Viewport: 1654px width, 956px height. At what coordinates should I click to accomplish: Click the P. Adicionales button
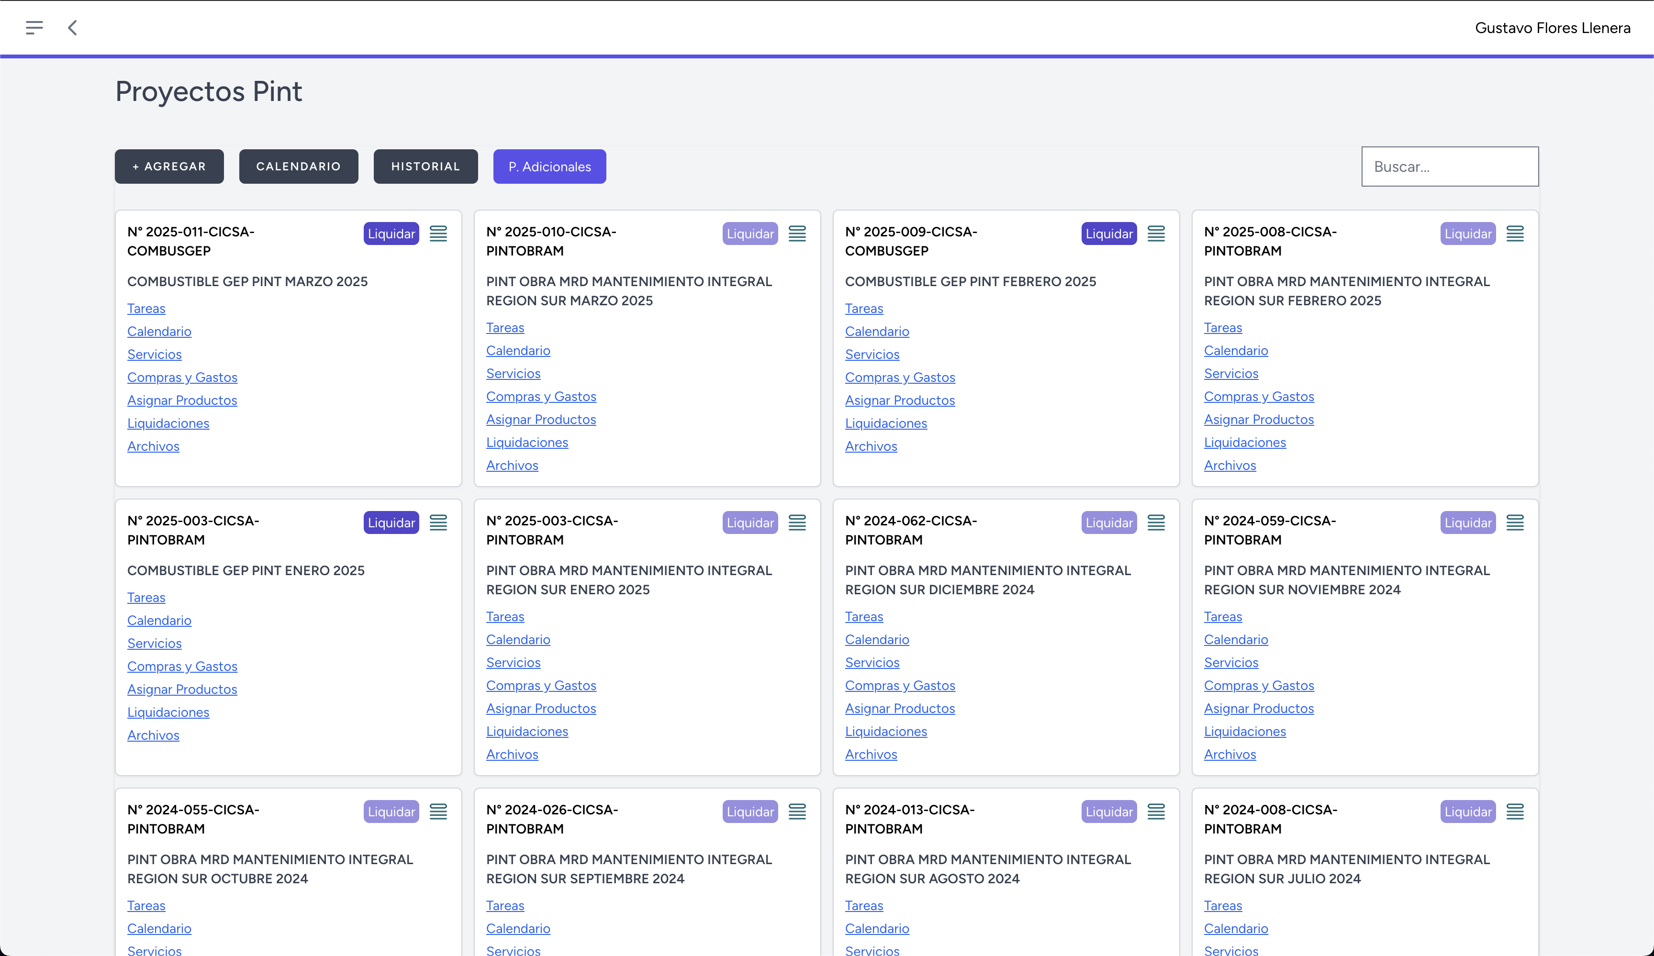[x=549, y=167]
